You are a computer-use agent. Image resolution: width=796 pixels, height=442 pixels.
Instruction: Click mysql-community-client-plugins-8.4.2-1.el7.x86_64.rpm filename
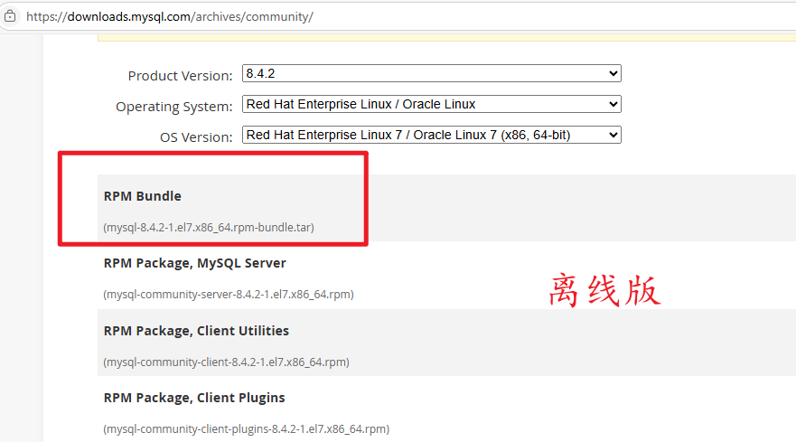coord(247,428)
